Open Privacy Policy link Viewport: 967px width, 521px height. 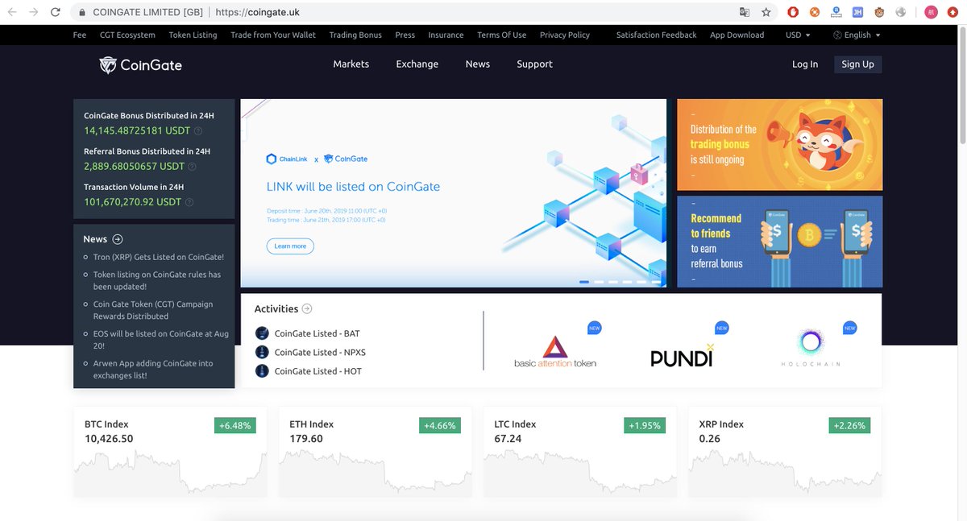pos(565,35)
